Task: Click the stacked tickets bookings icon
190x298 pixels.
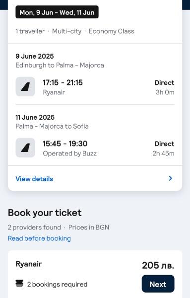Action: pyautogui.click(x=19, y=283)
